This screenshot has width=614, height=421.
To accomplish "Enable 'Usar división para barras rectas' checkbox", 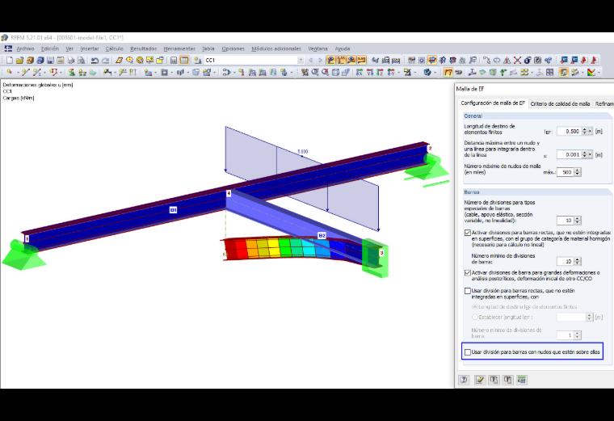I will (468, 291).
